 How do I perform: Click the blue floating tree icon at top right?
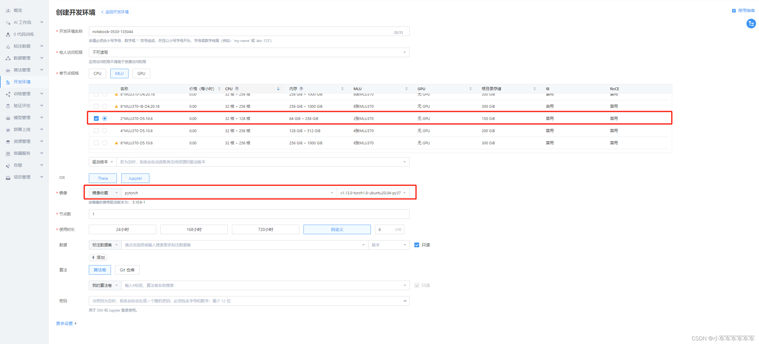coord(751,24)
